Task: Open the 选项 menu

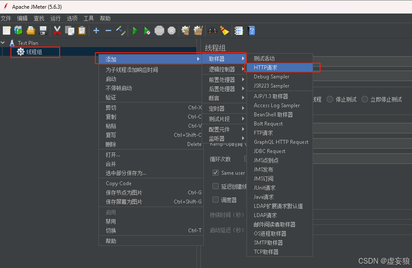Action: [x=72, y=18]
